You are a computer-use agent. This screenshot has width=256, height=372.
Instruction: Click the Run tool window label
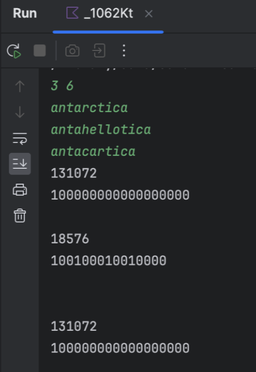25,13
